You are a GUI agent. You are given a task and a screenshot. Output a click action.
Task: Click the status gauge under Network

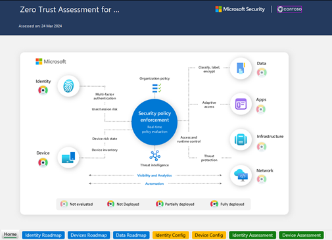(x=262, y=179)
